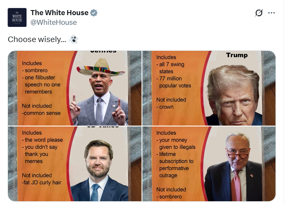Click the blue verified badge
The image size is (286, 205).
click(94, 13)
